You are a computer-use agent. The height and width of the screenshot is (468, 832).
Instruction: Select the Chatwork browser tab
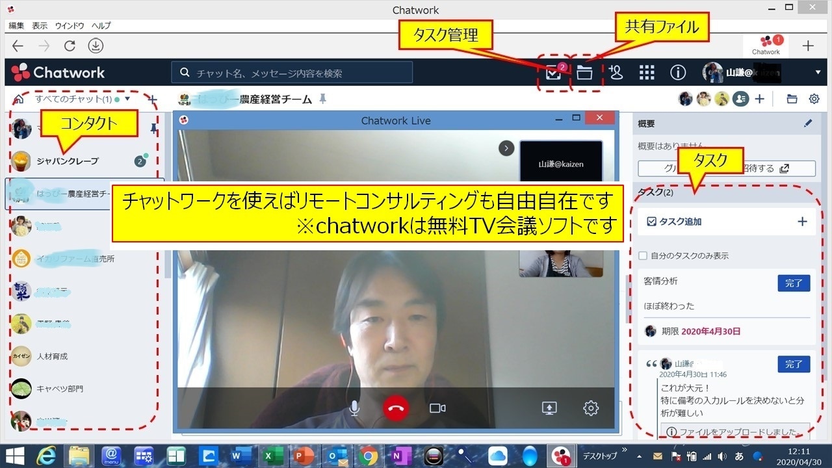pos(766,45)
